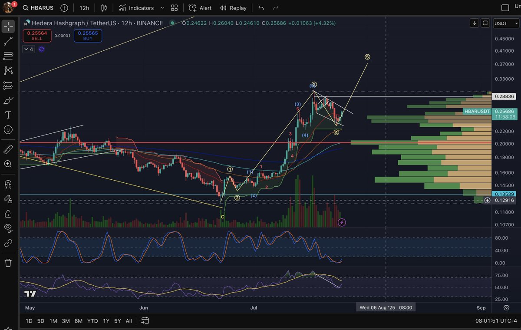521x330 pixels.
Task: Create a new Alert
Action: (x=200, y=8)
